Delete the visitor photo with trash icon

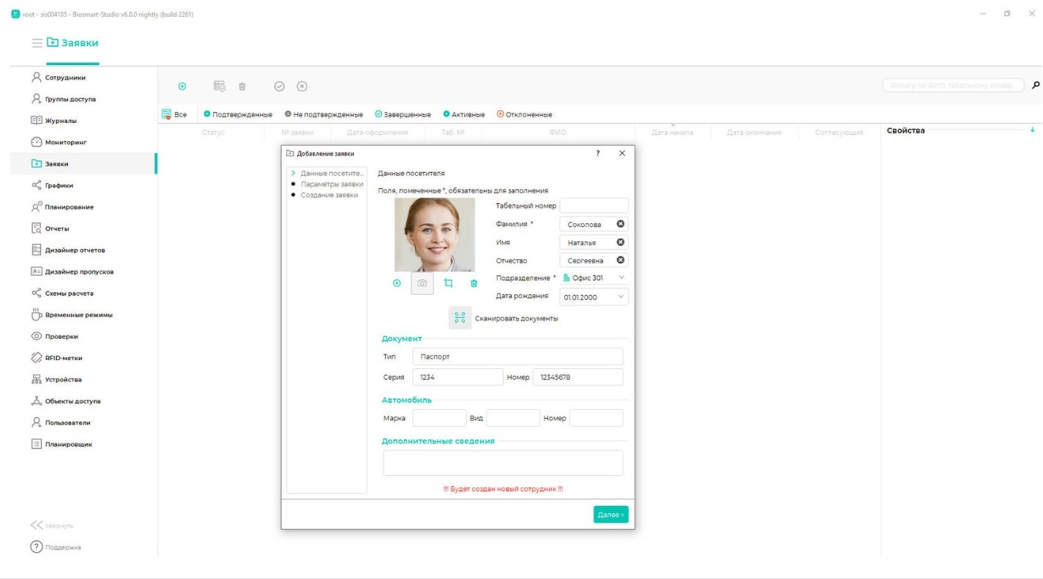474,283
